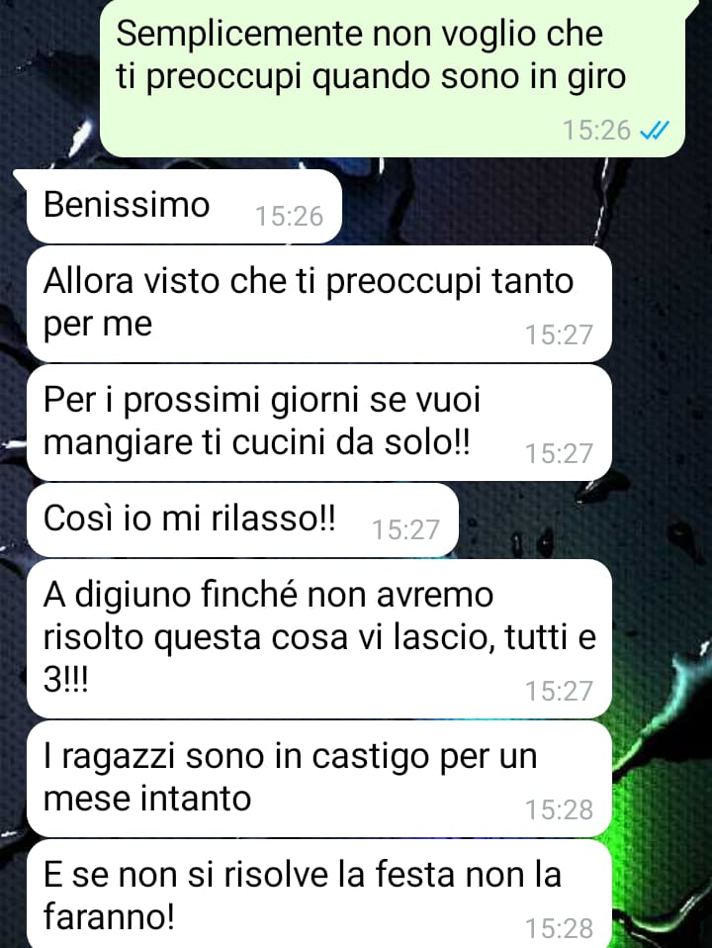This screenshot has height=948, width=712.
Task: Tap the message starting 'A digiuno finché non avremo'
Action: pos(319,638)
